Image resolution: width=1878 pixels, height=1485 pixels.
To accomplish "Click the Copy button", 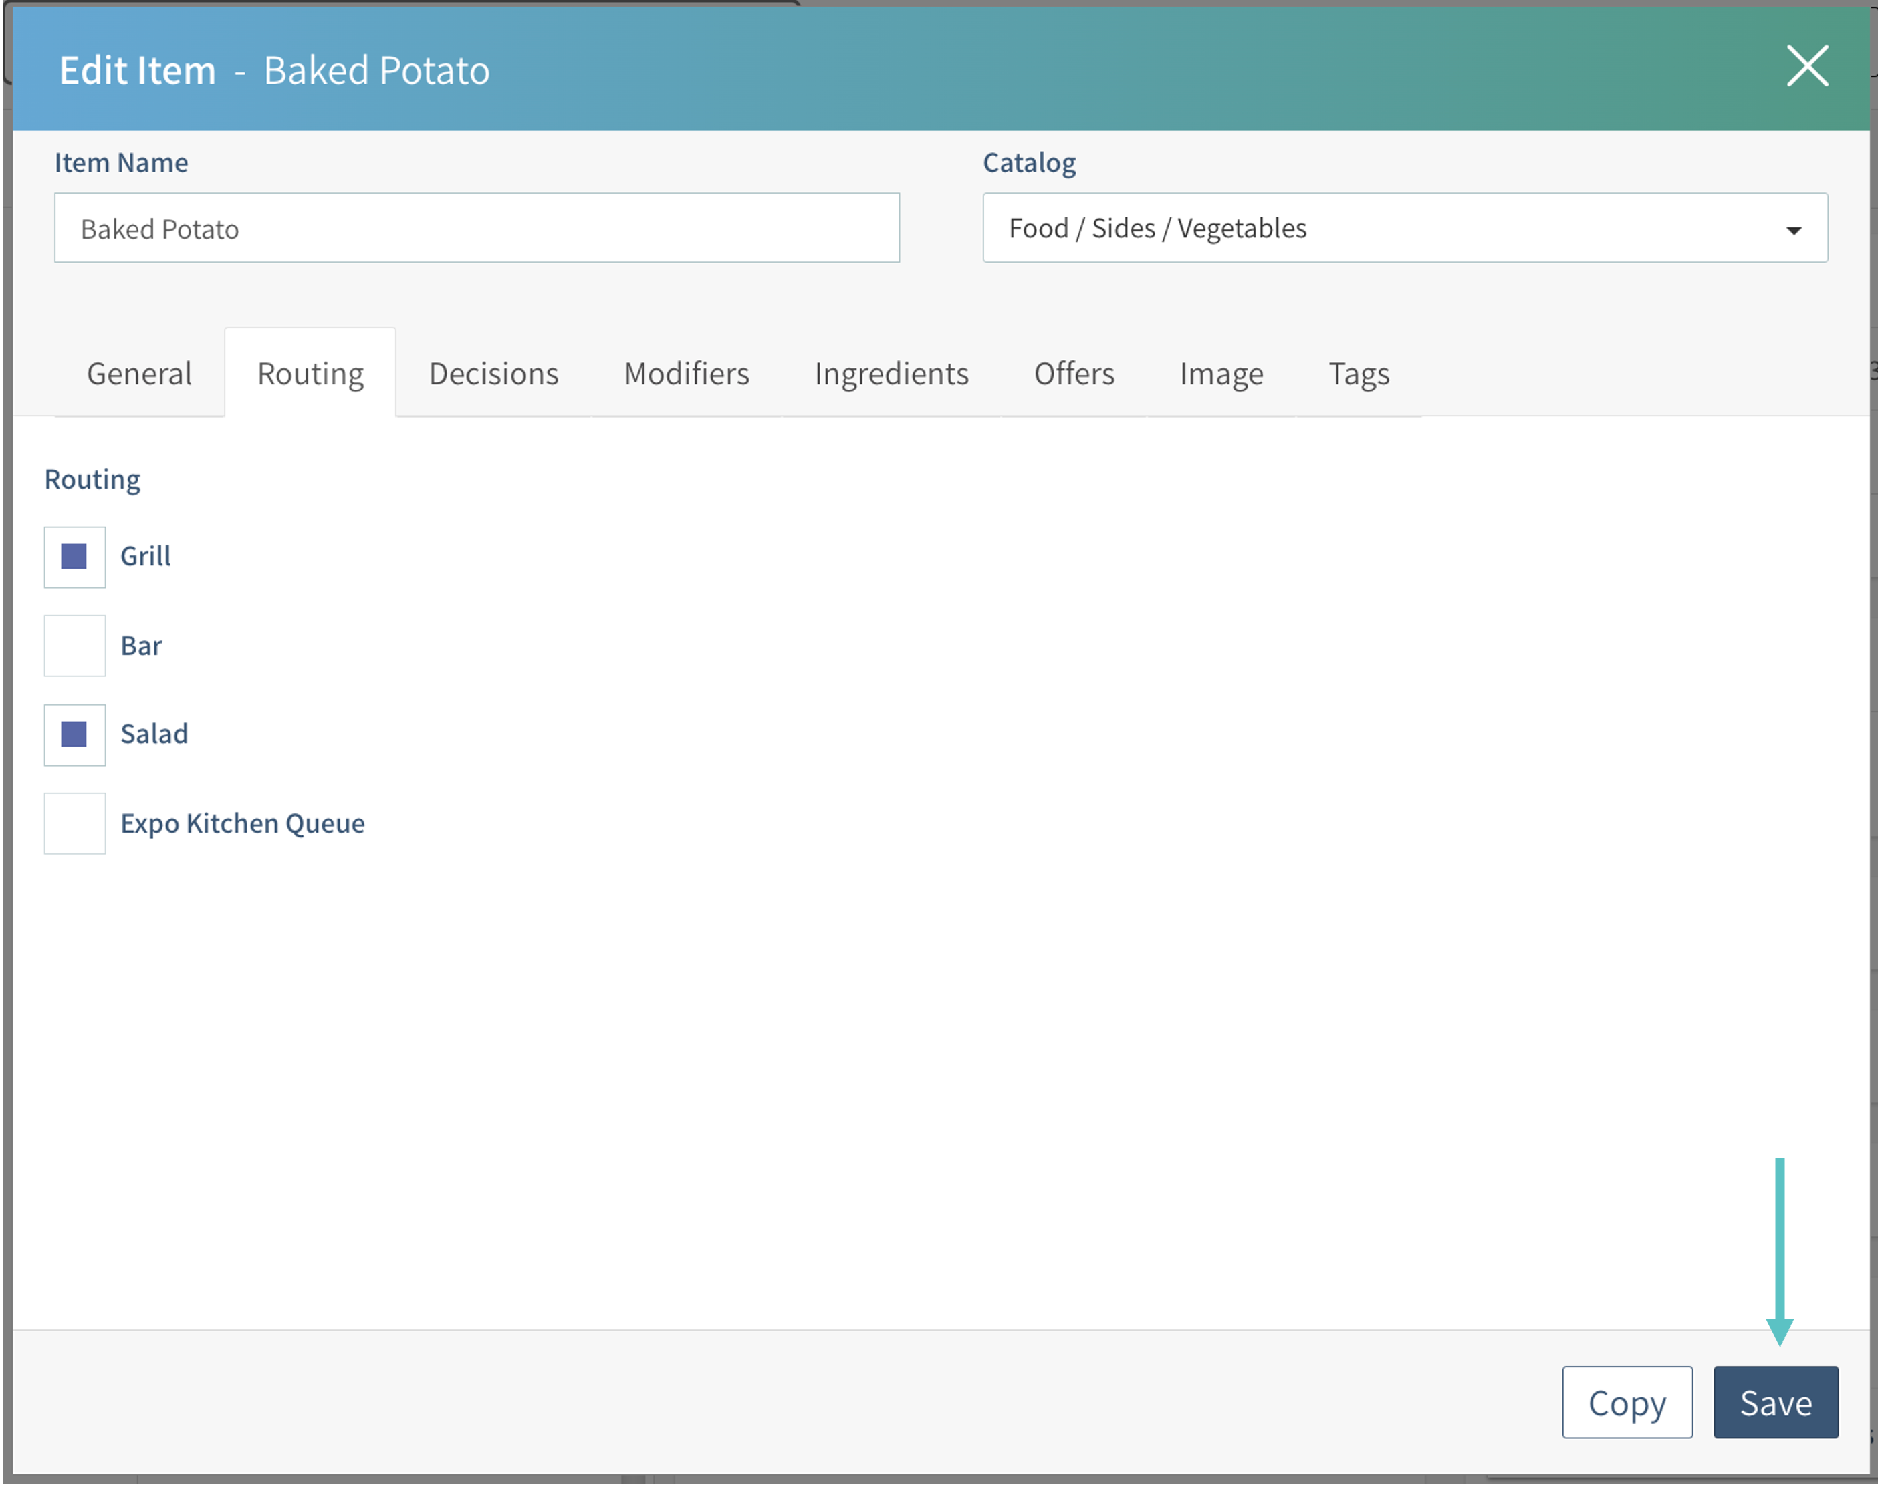I will tap(1626, 1402).
